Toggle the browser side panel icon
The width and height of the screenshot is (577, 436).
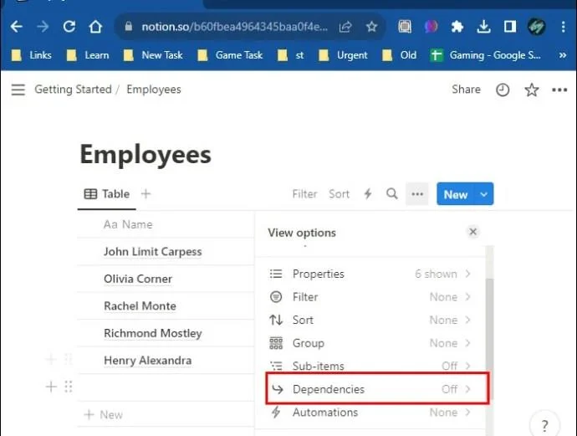509,27
